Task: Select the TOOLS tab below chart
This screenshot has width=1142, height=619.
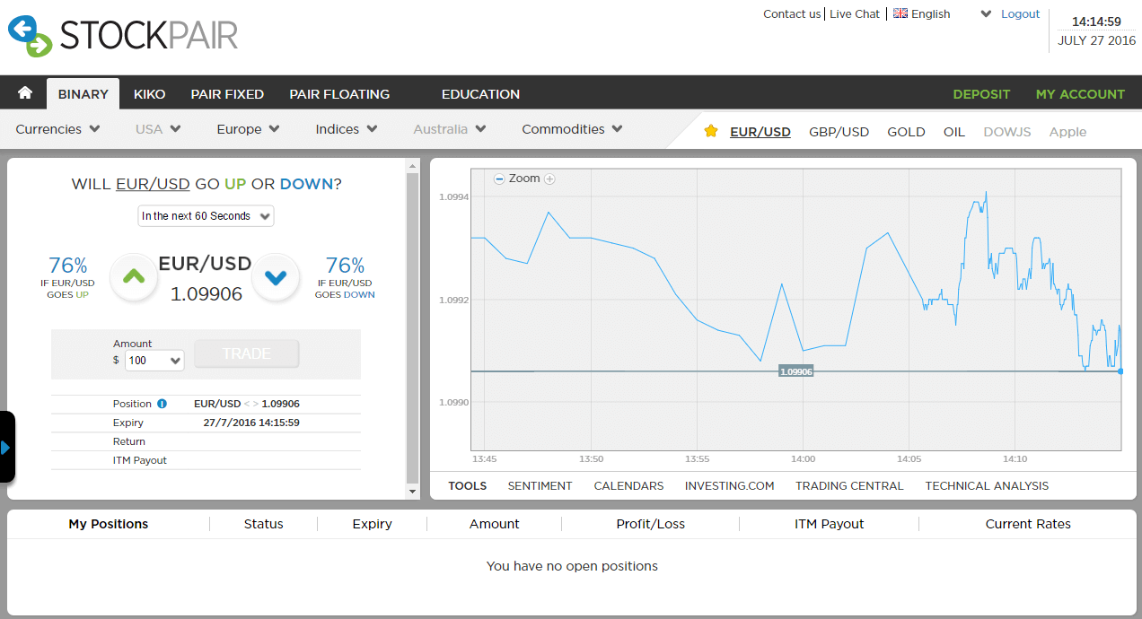Action: [x=467, y=485]
